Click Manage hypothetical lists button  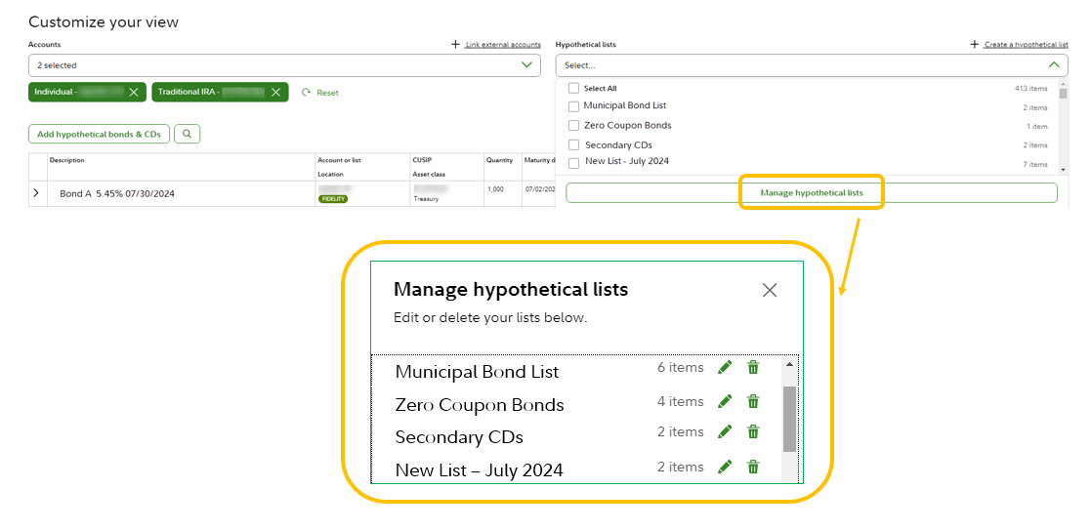811,193
